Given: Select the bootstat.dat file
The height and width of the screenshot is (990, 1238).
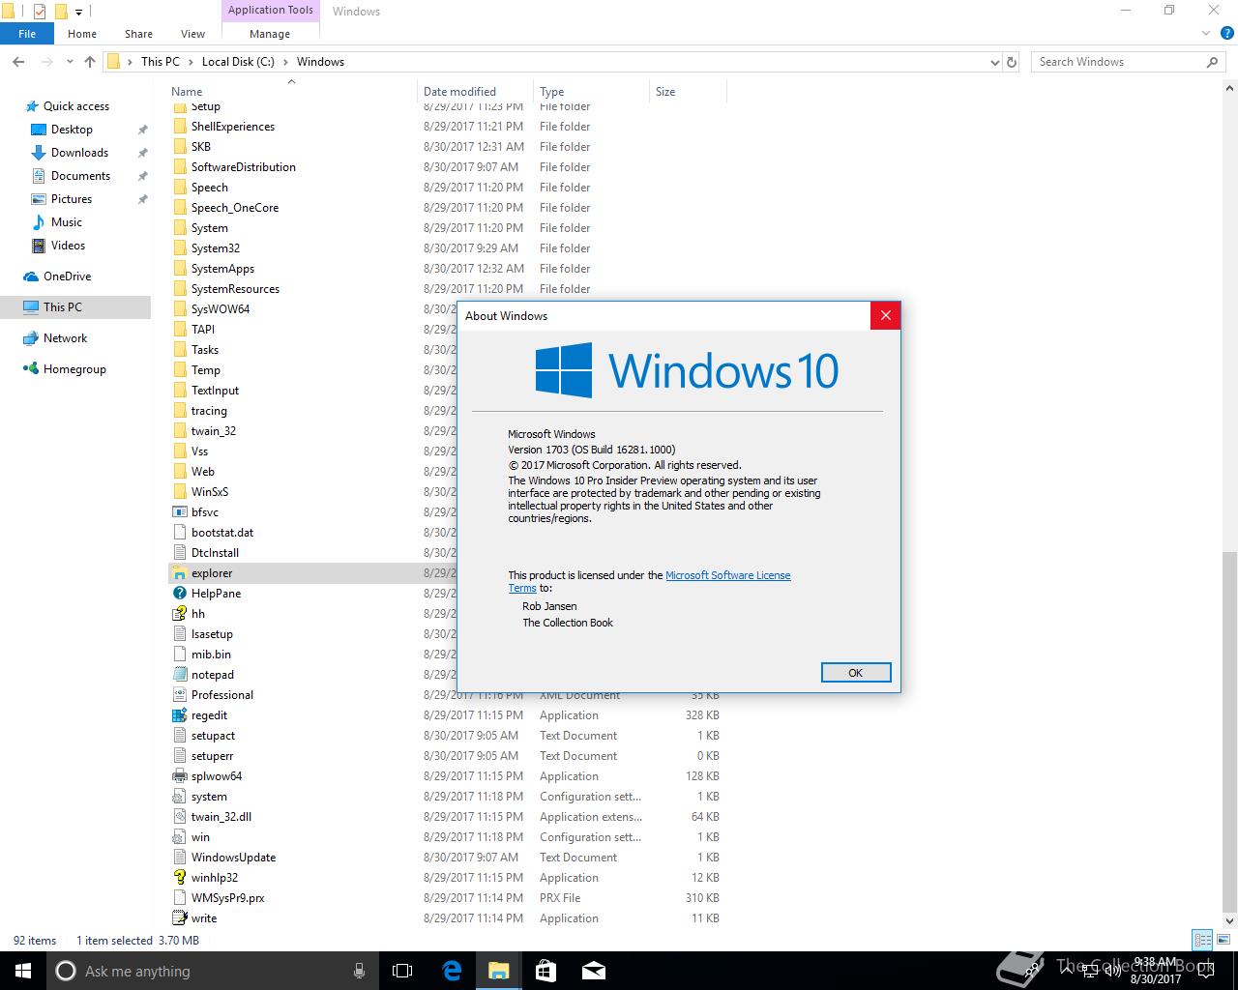Looking at the screenshot, I should [222, 533].
